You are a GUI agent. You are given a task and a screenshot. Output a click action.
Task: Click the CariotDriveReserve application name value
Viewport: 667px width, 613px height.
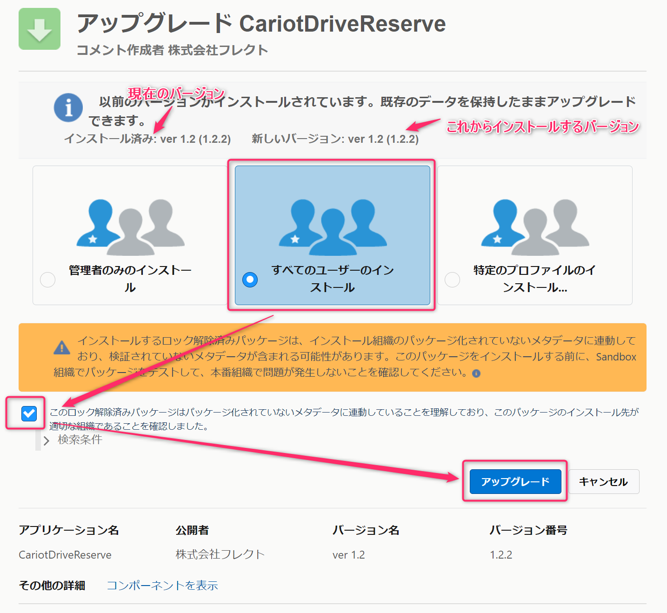65,555
